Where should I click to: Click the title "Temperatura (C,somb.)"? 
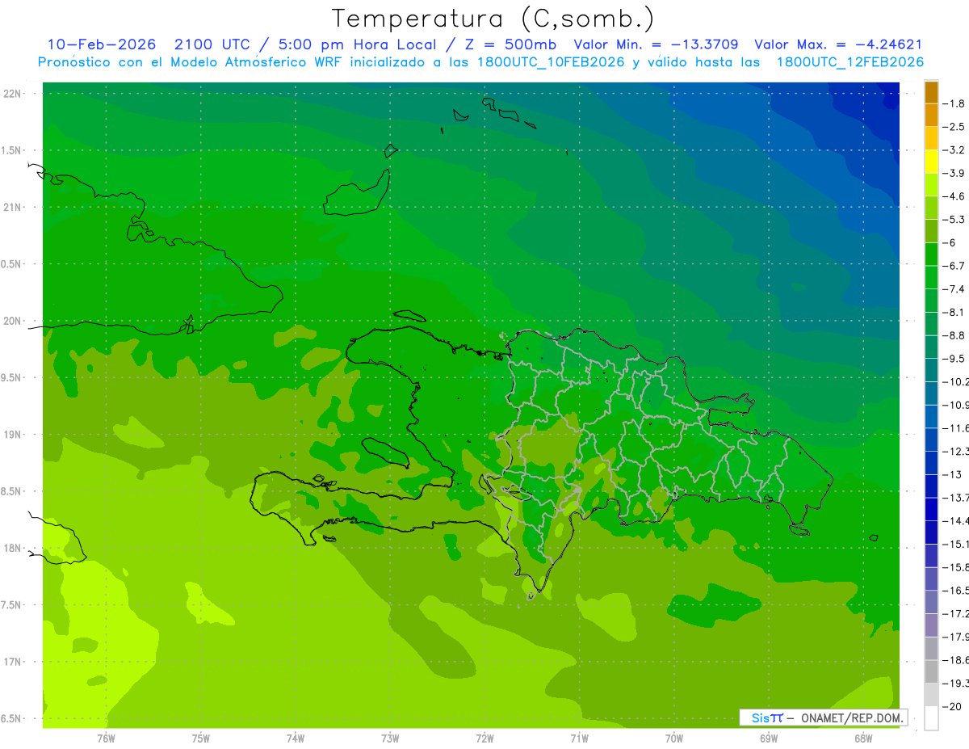click(493, 19)
